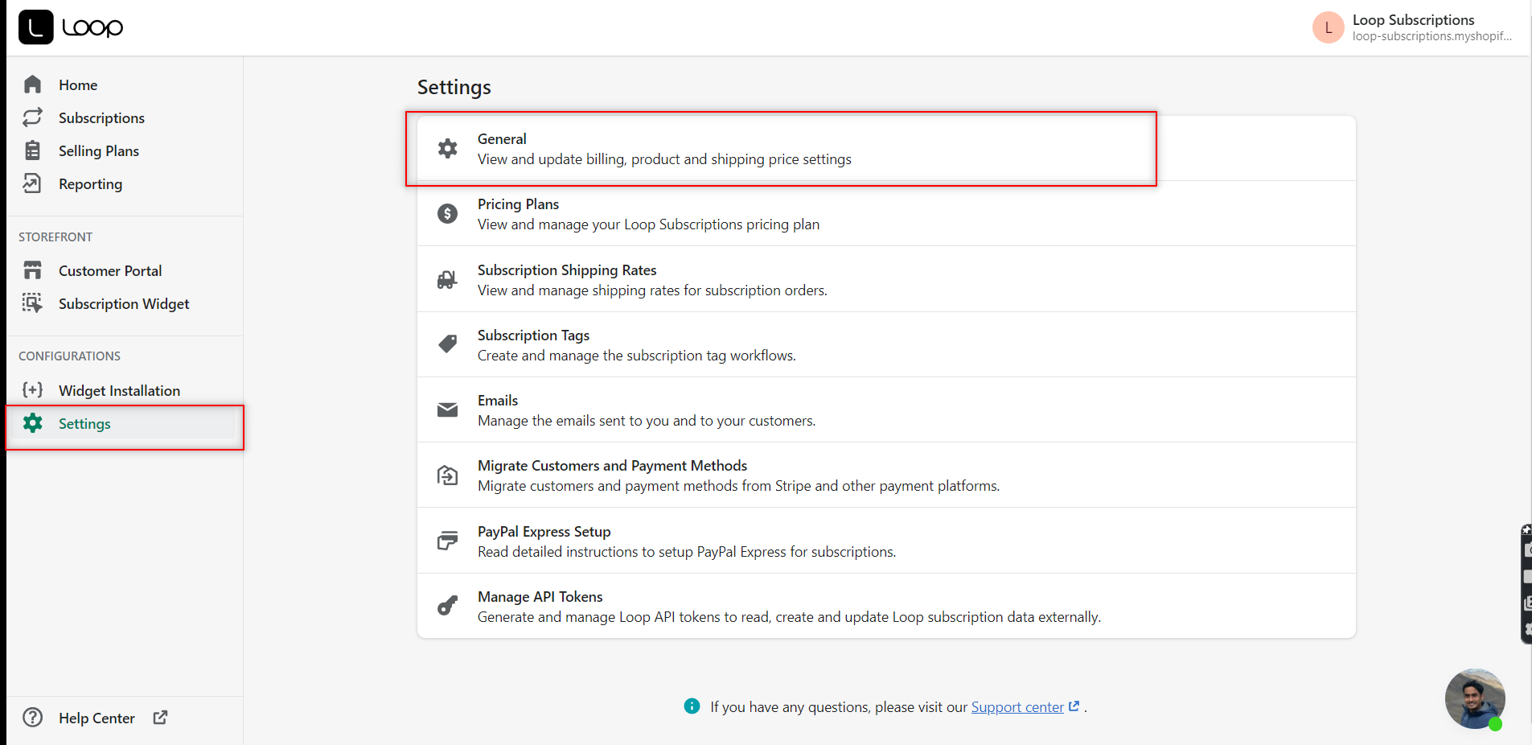
Task: Open Subscriptions in the sidebar
Action: tap(101, 117)
